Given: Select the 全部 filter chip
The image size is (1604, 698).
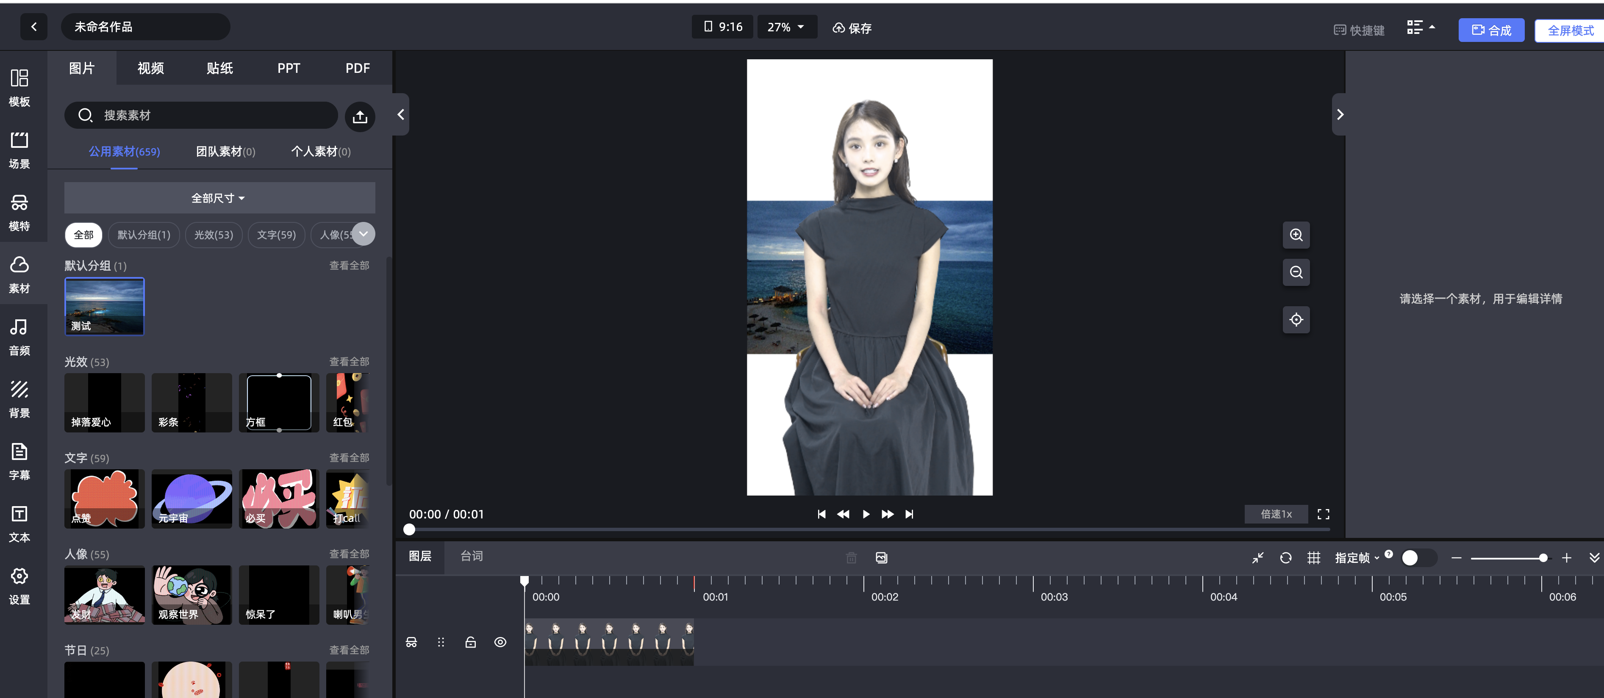Looking at the screenshot, I should point(83,235).
